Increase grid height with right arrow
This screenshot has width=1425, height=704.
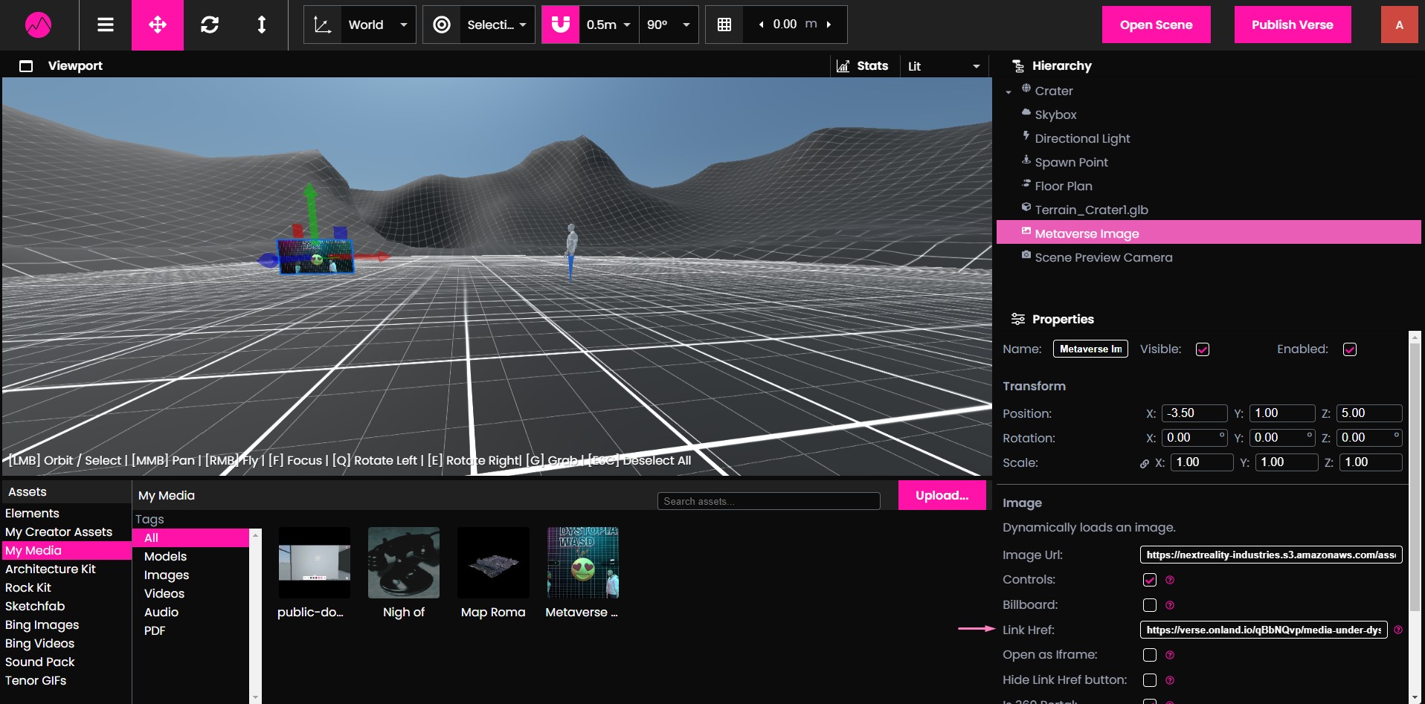click(829, 25)
